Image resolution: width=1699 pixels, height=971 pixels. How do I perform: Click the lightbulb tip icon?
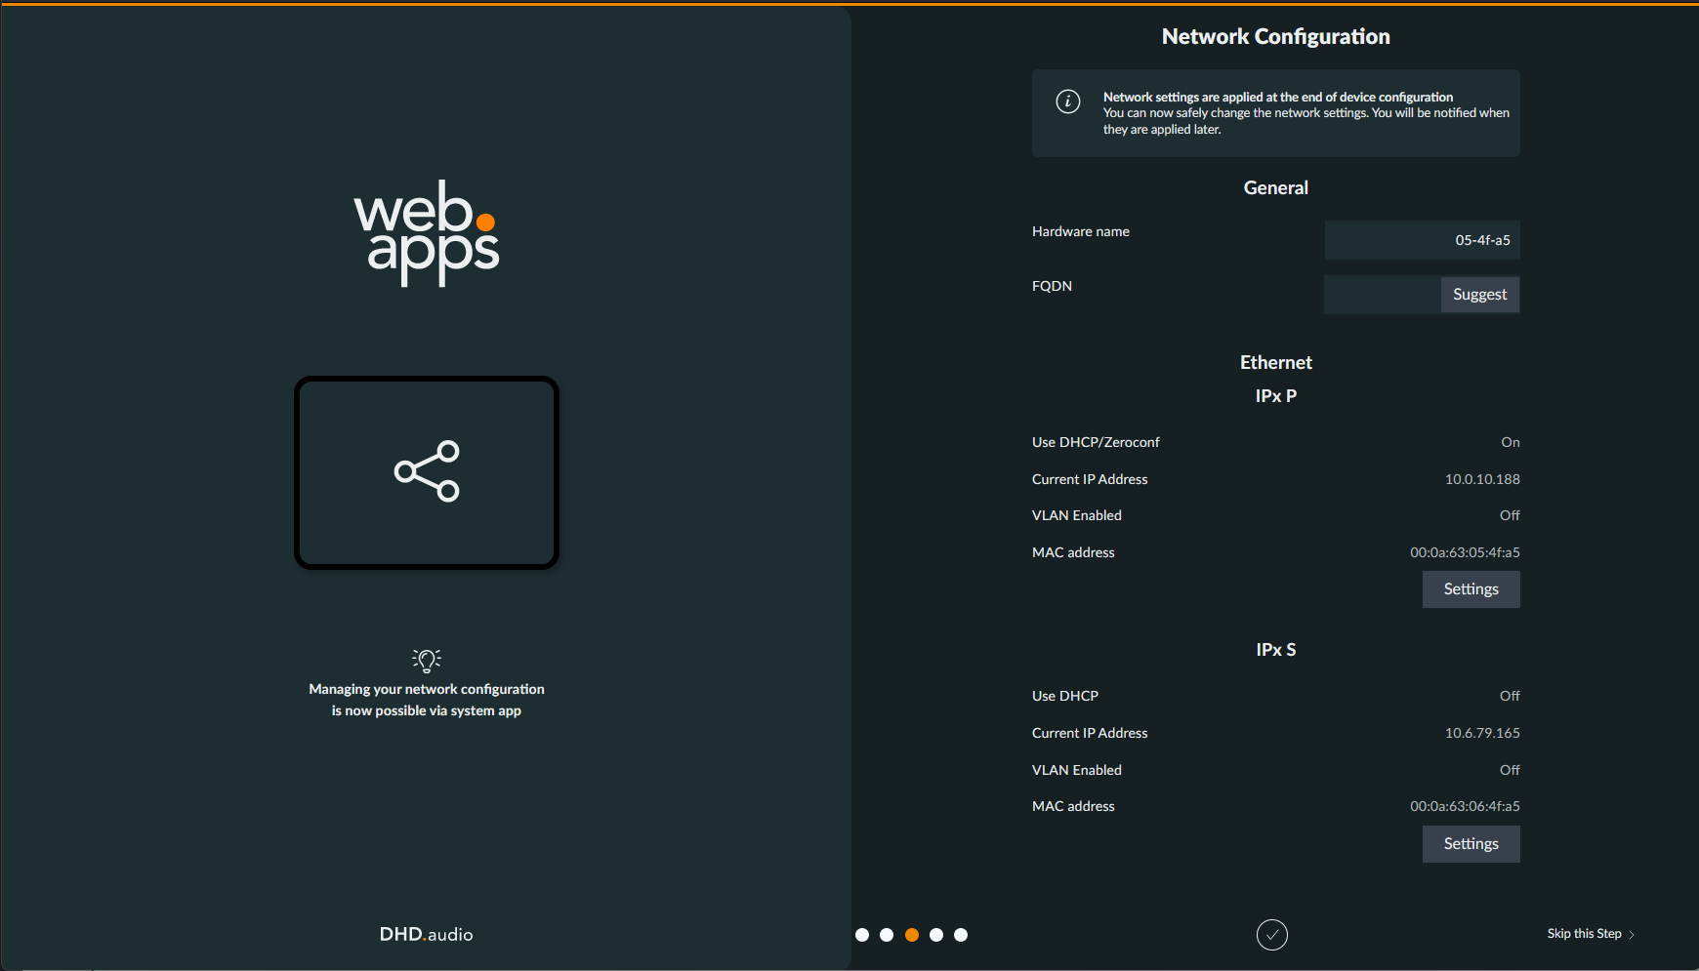pos(427,660)
